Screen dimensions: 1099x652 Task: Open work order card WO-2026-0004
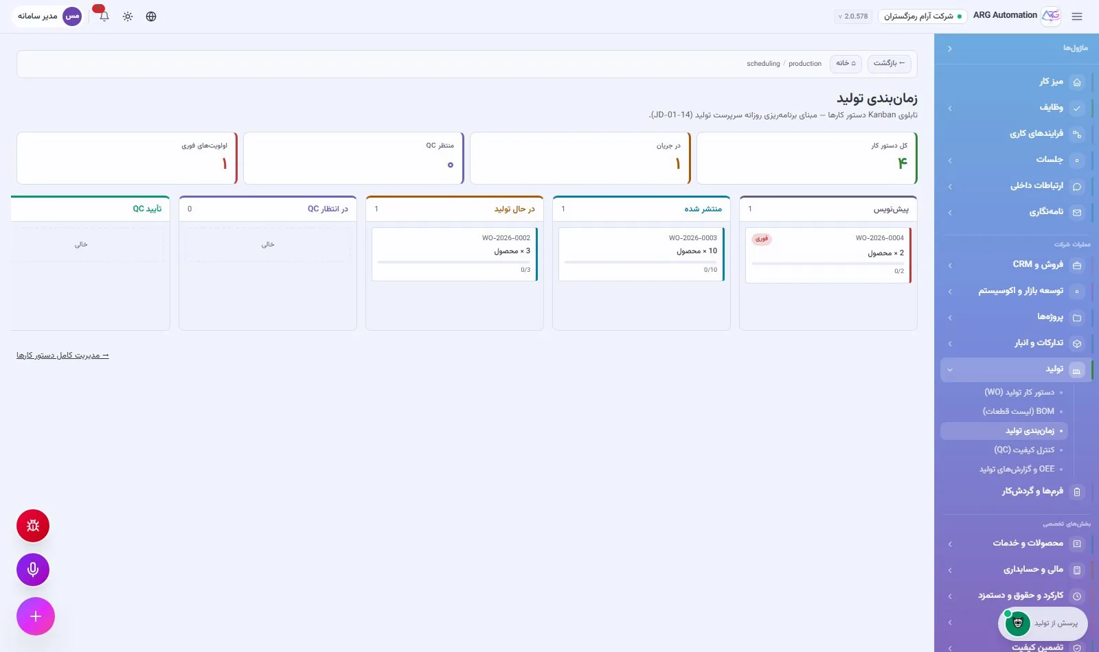pos(828,255)
